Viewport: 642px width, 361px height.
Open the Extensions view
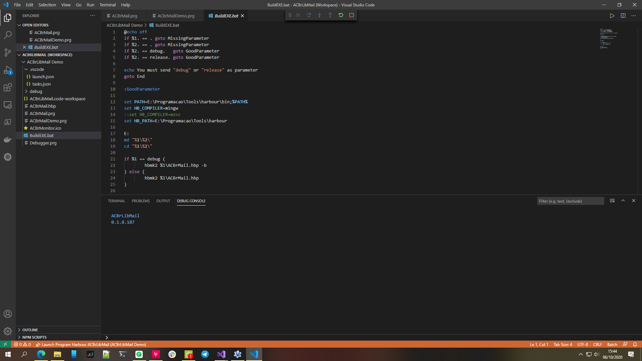click(8, 87)
